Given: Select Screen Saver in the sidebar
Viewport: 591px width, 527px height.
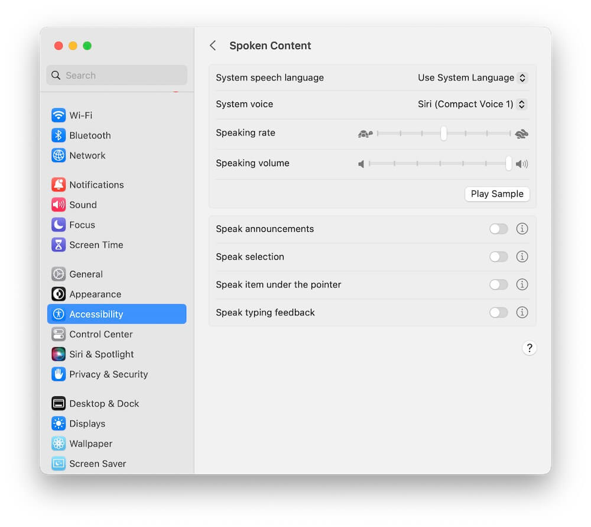Looking at the screenshot, I should 117,463.
